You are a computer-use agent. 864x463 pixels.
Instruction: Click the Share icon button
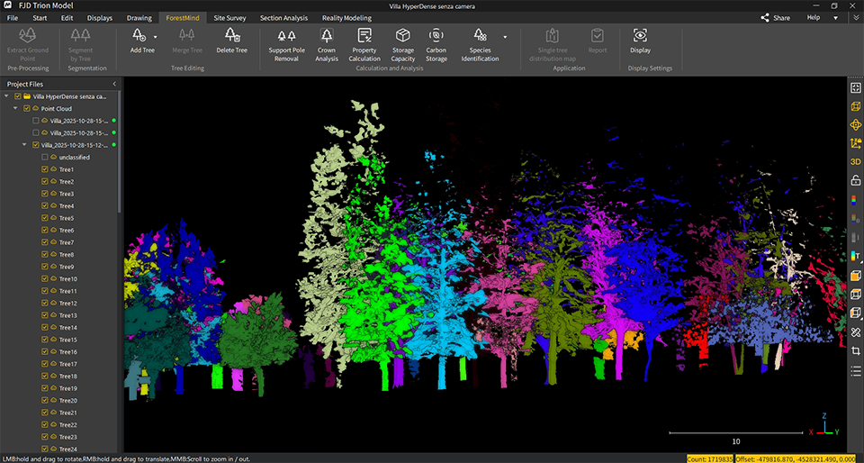click(x=765, y=18)
